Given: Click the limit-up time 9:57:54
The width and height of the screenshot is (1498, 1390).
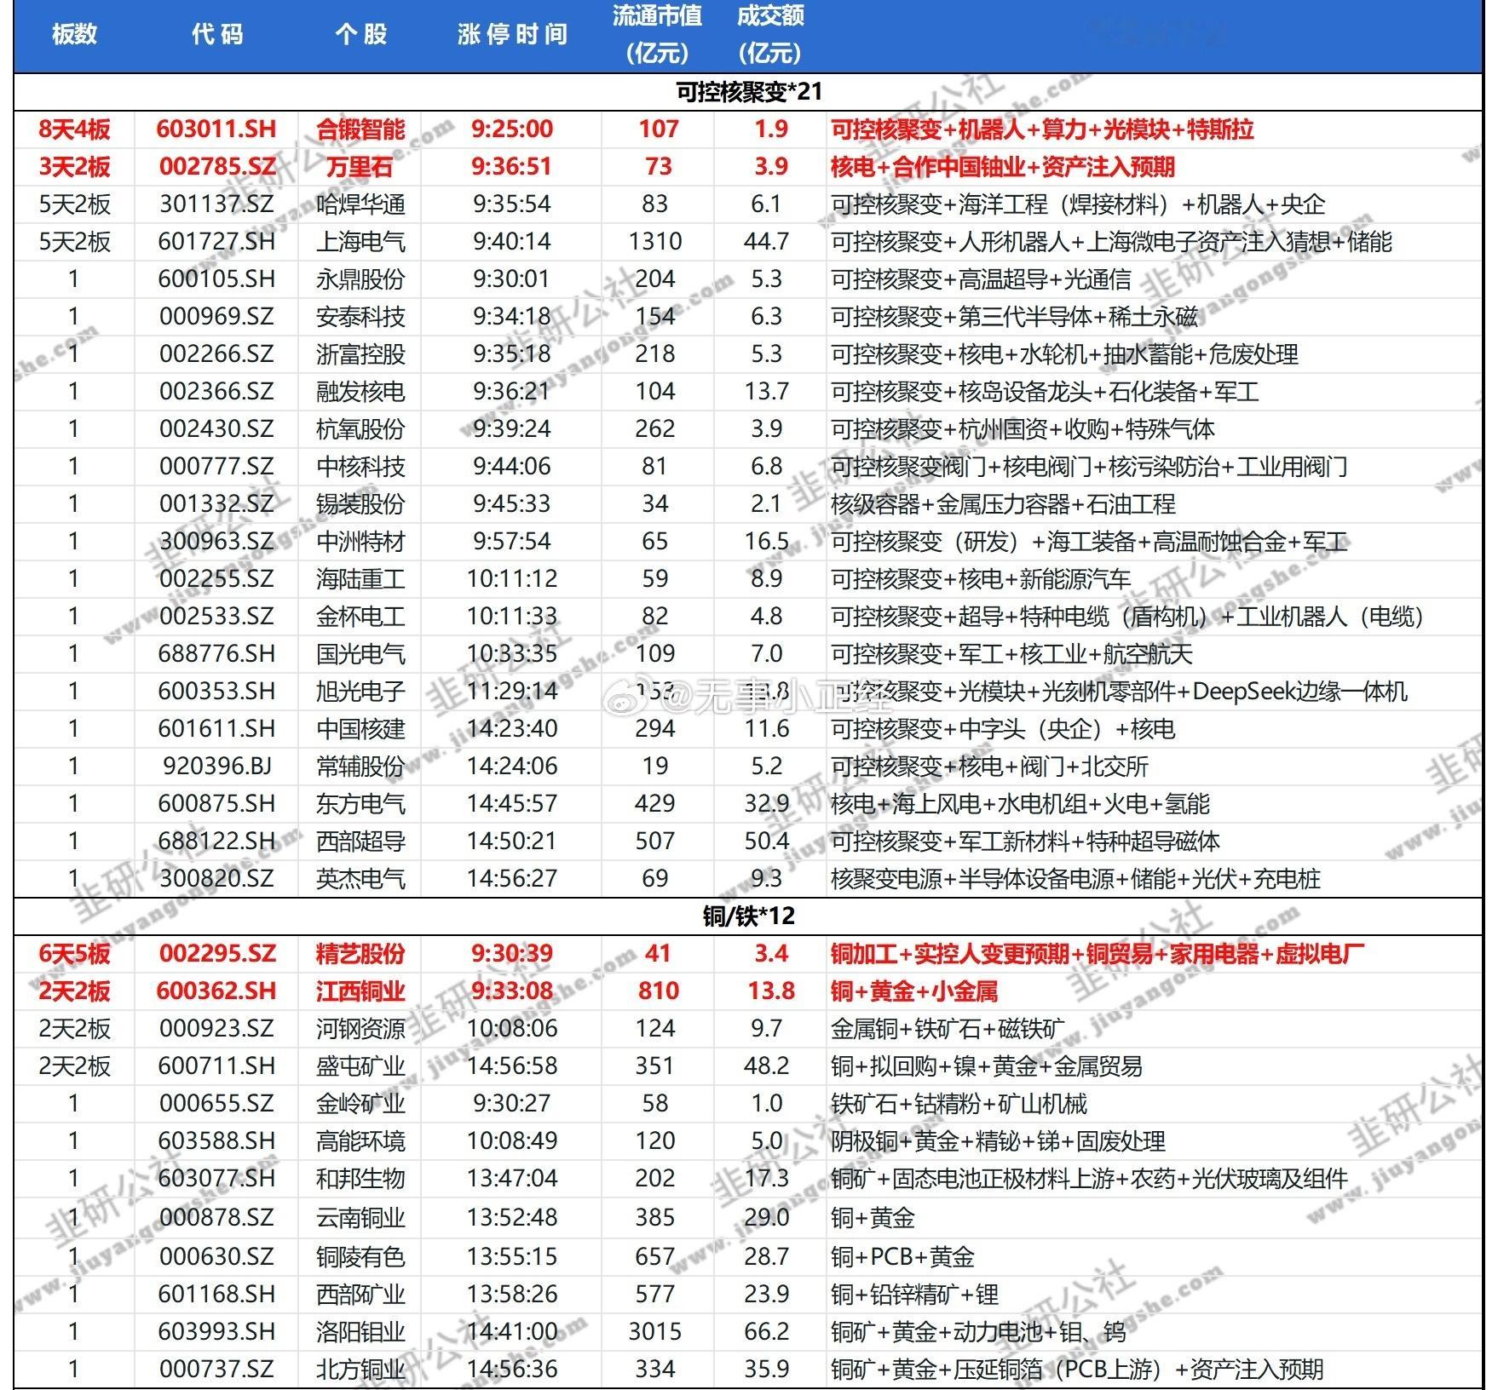Looking at the screenshot, I should point(512,541).
